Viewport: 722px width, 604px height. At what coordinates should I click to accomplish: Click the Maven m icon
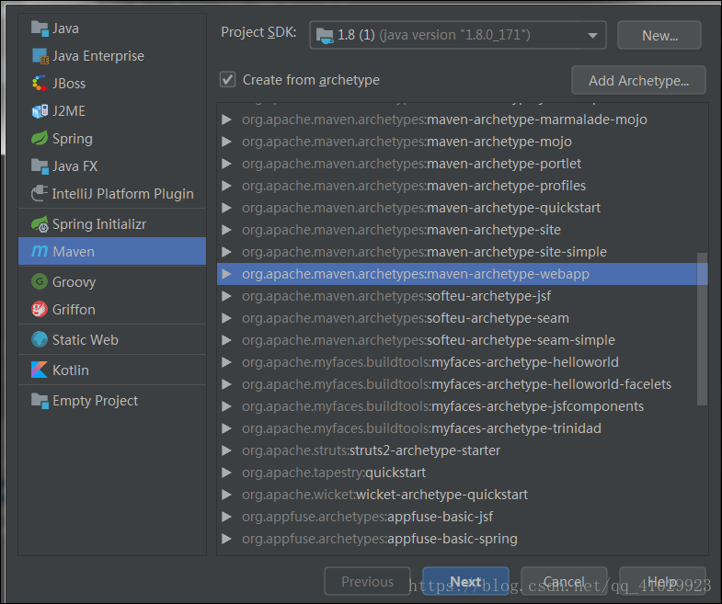[40, 251]
